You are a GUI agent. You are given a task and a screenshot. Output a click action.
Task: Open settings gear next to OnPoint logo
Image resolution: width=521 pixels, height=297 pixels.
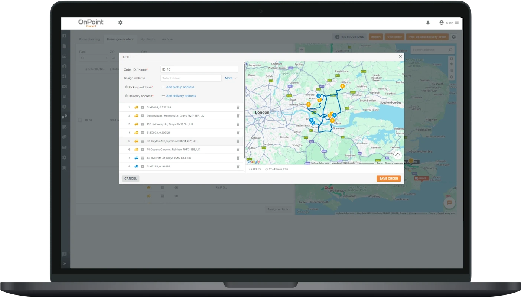pos(120,23)
